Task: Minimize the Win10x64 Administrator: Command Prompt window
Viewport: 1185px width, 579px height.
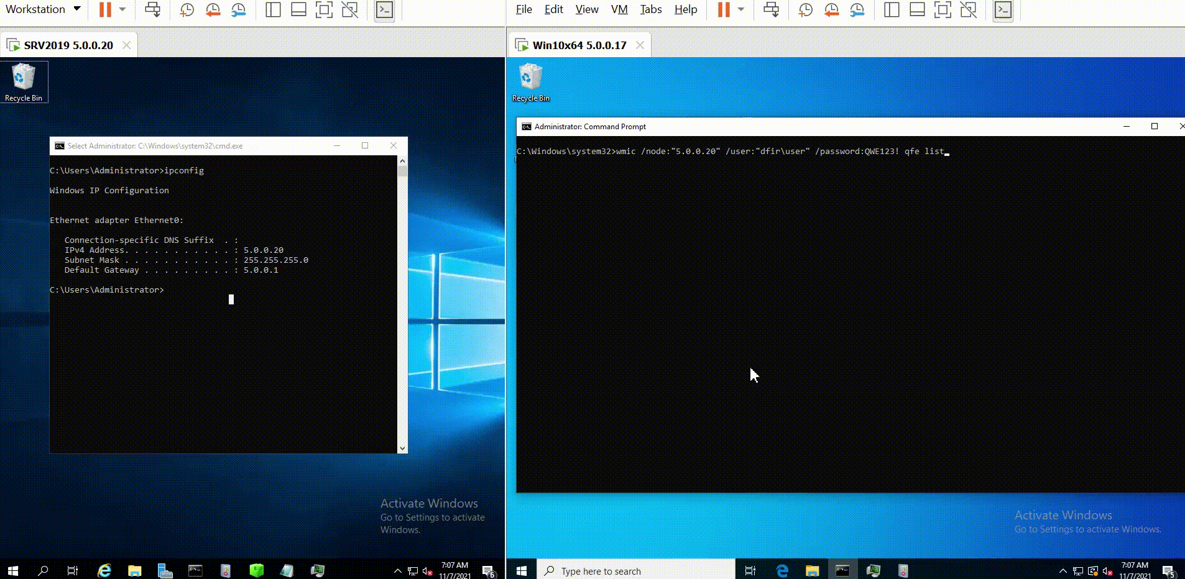Action: [1126, 126]
